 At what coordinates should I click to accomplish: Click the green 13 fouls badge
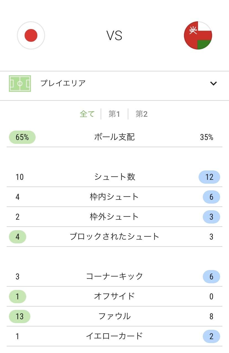(20, 316)
